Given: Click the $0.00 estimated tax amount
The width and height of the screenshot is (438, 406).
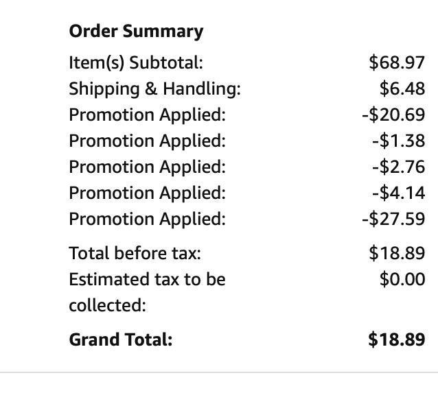Looking at the screenshot, I should (402, 279).
